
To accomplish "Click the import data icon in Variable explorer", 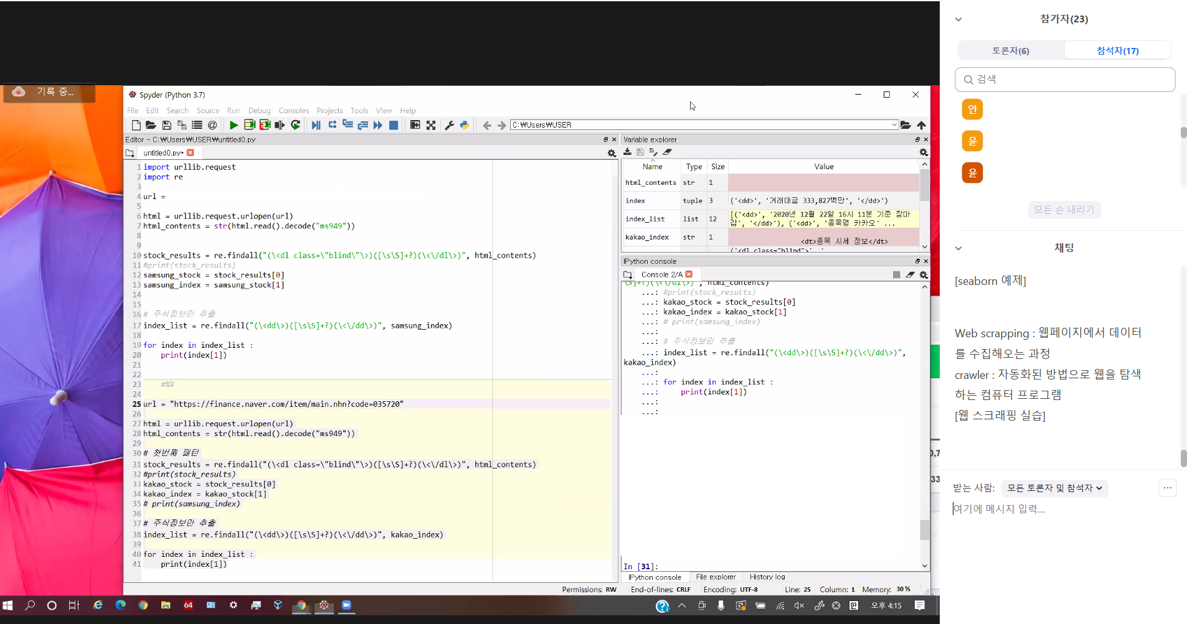I will (x=628, y=152).
